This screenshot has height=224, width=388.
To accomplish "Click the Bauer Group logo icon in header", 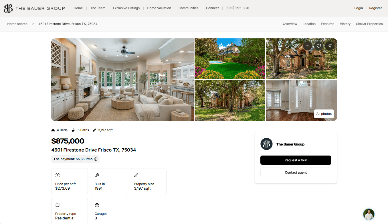I will [8, 8].
